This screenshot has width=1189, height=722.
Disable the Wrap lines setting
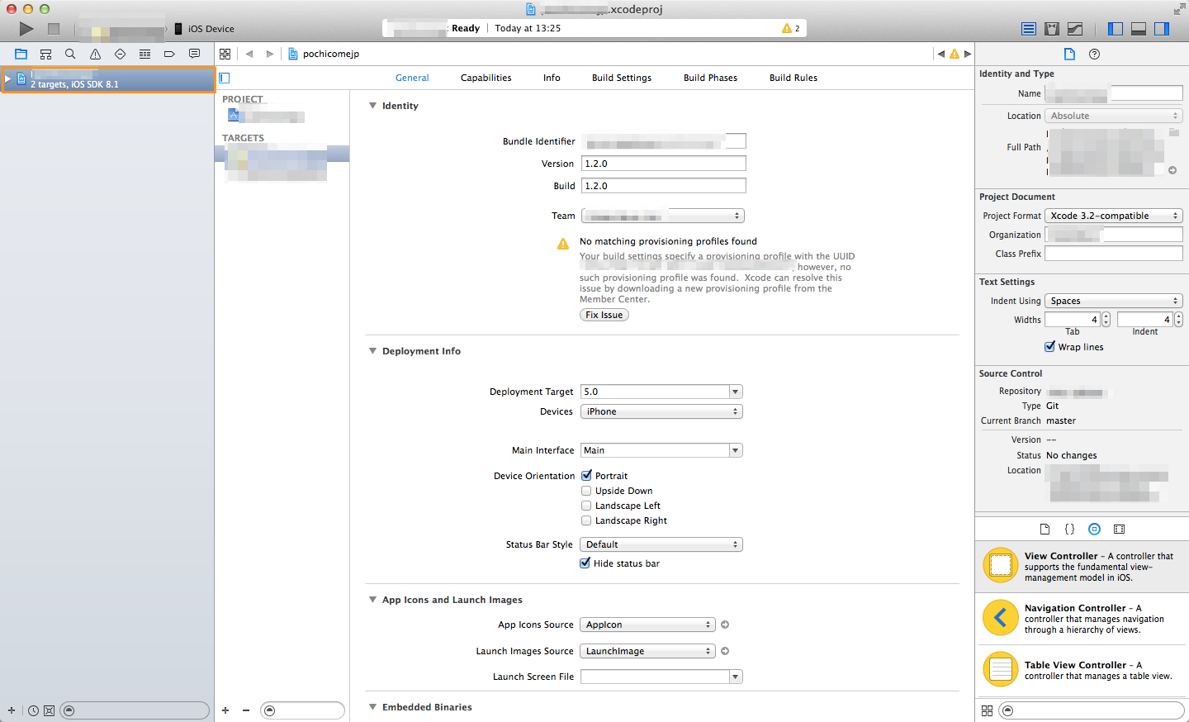(1049, 346)
